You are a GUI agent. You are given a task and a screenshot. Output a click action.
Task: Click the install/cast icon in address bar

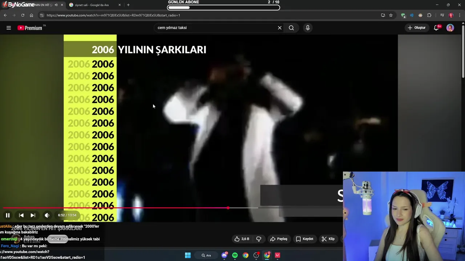click(383, 15)
